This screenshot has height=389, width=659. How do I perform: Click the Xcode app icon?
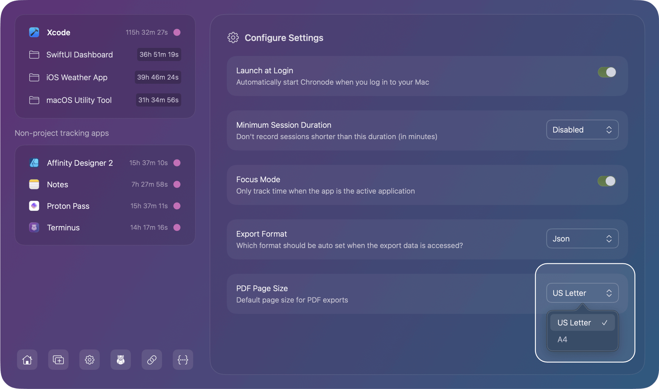pyautogui.click(x=34, y=32)
